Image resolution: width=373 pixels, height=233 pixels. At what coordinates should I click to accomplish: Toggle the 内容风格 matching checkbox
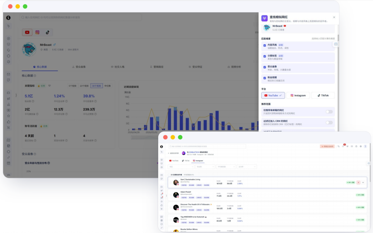265,46
